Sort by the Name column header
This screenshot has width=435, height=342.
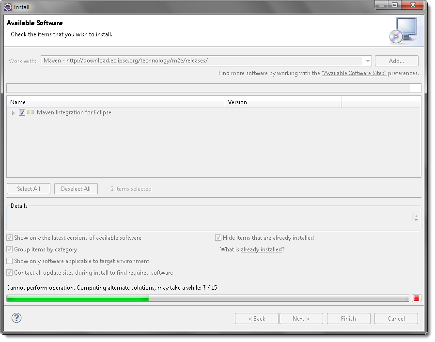pos(116,102)
